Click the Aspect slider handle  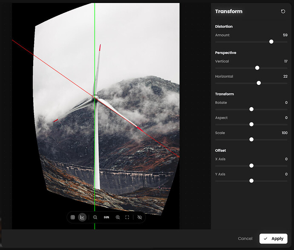251,124
